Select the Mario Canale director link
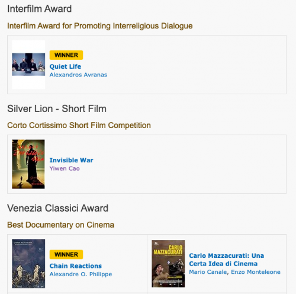Screen dimensions: 296x294 pyautogui.click(x=208, y=272)
